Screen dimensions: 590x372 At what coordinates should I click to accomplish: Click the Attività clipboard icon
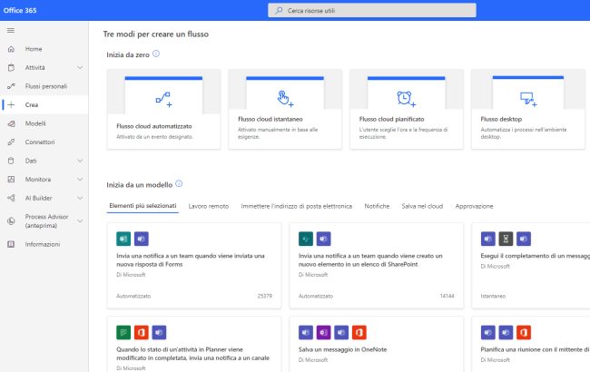(11, 68)
